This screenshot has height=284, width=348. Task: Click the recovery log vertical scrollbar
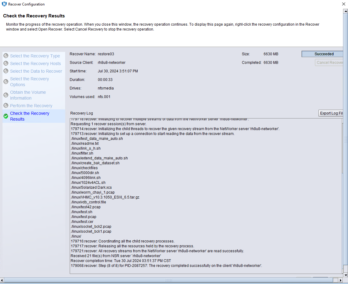(x=343, y=196)
